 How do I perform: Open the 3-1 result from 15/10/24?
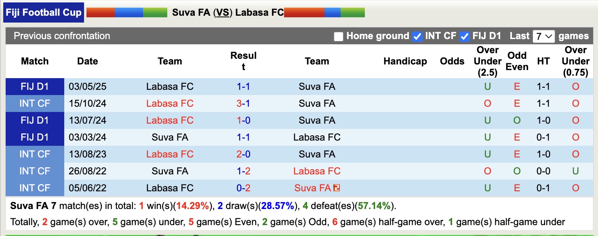click(243, 104)
